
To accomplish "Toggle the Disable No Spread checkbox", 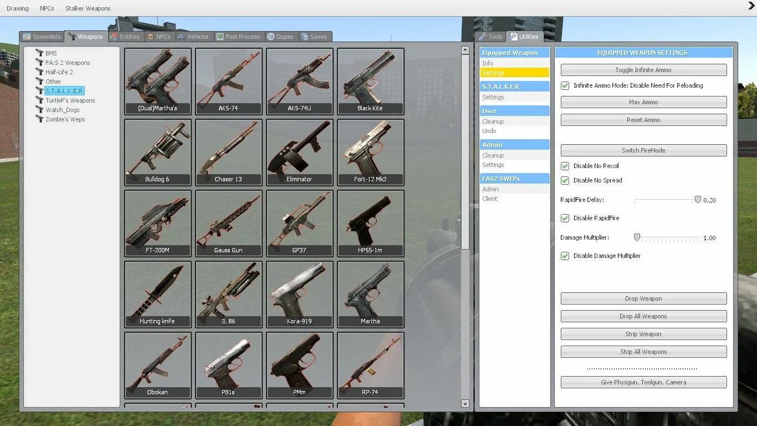I will point(565,180).
